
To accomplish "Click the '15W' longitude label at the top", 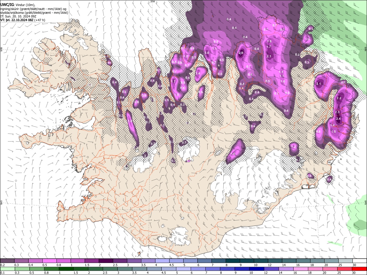I will [304, 1].
